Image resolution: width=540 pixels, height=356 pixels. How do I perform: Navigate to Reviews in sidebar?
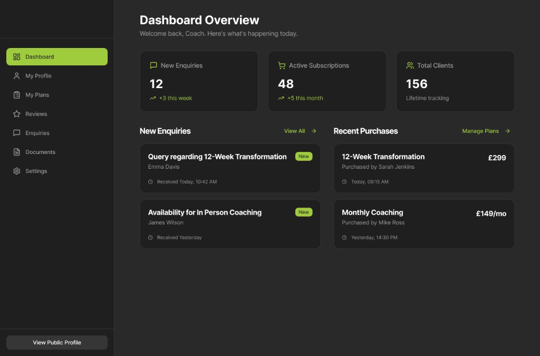point(57,114)
